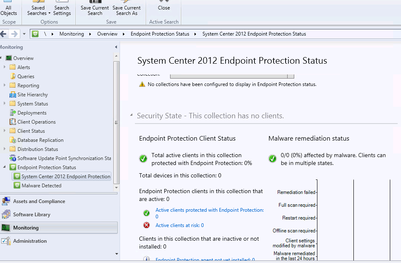Select Overview in breadcrumb path
The height and width of the screenshot is (263, 401).
click(107, 34)
